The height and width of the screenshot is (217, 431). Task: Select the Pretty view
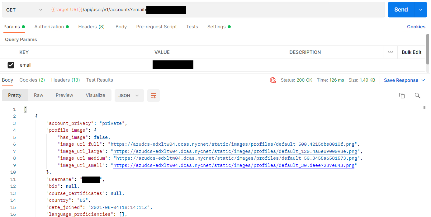pyautogui.click(x=15, y=95)
